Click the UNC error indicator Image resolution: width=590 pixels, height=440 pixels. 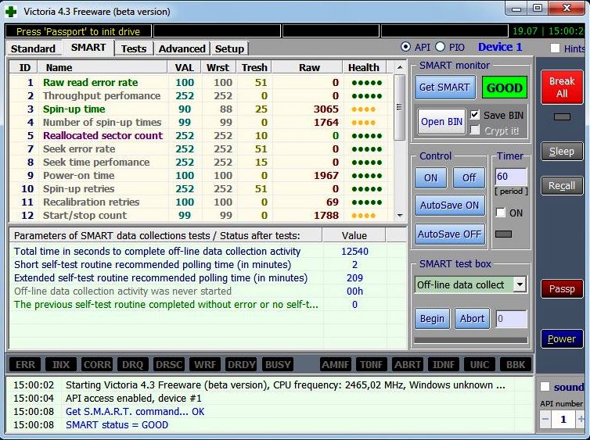[x=480, y=364]
